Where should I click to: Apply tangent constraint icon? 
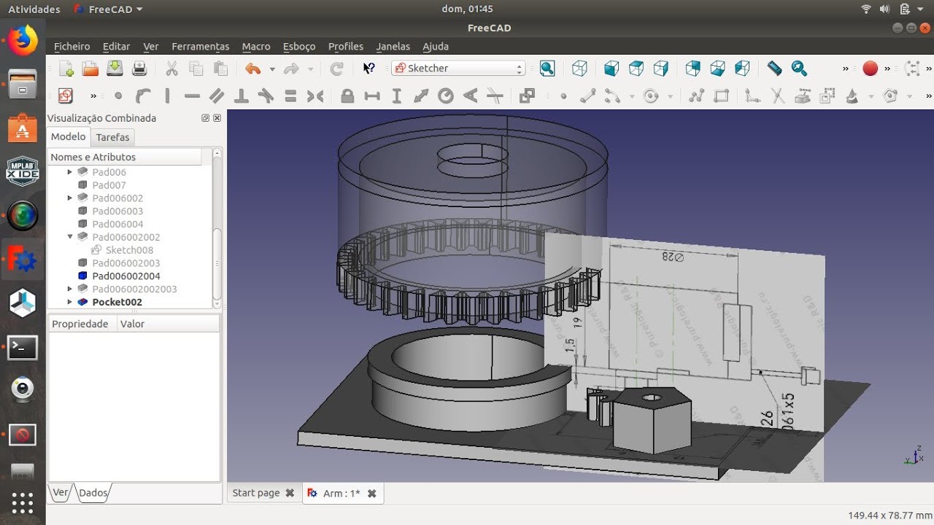tap(266, 96)
